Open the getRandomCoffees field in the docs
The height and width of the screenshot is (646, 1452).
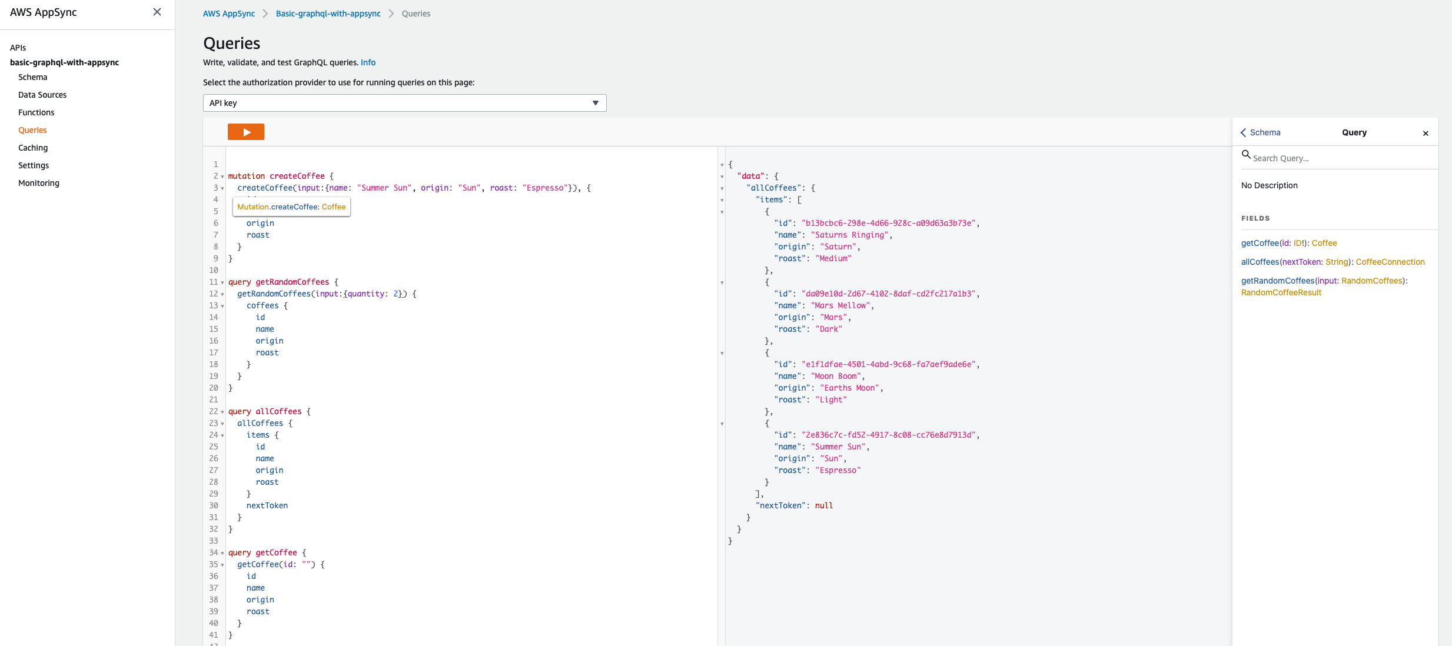click(1277, 281)
